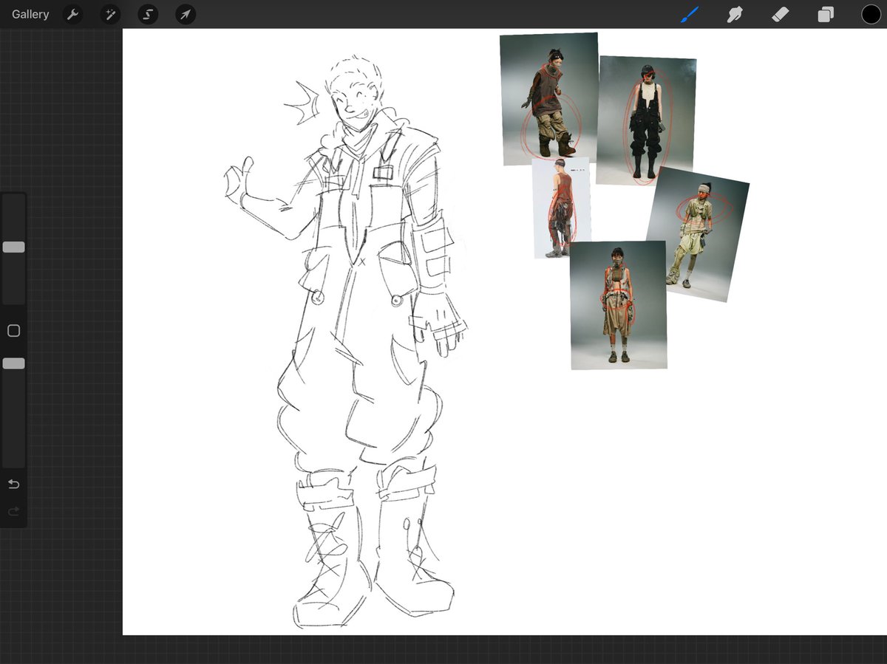Viewport: 887px width, 664px height.
Task: Open the Adjustments magic wand menu
Action: coord(110,14)
